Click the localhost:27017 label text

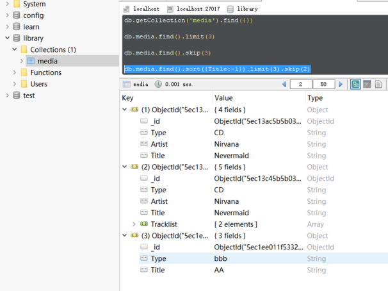point(198,9)
